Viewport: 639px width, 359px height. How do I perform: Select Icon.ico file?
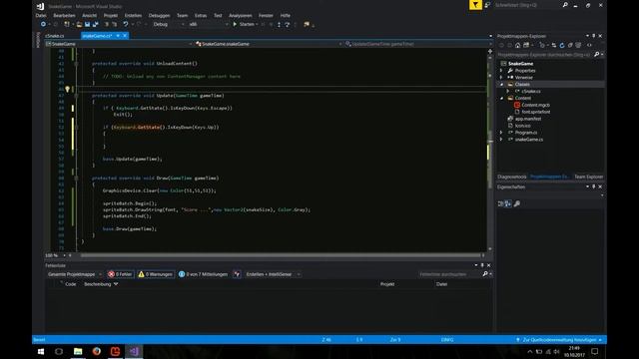pyautogui.click(x=523, y=126)
